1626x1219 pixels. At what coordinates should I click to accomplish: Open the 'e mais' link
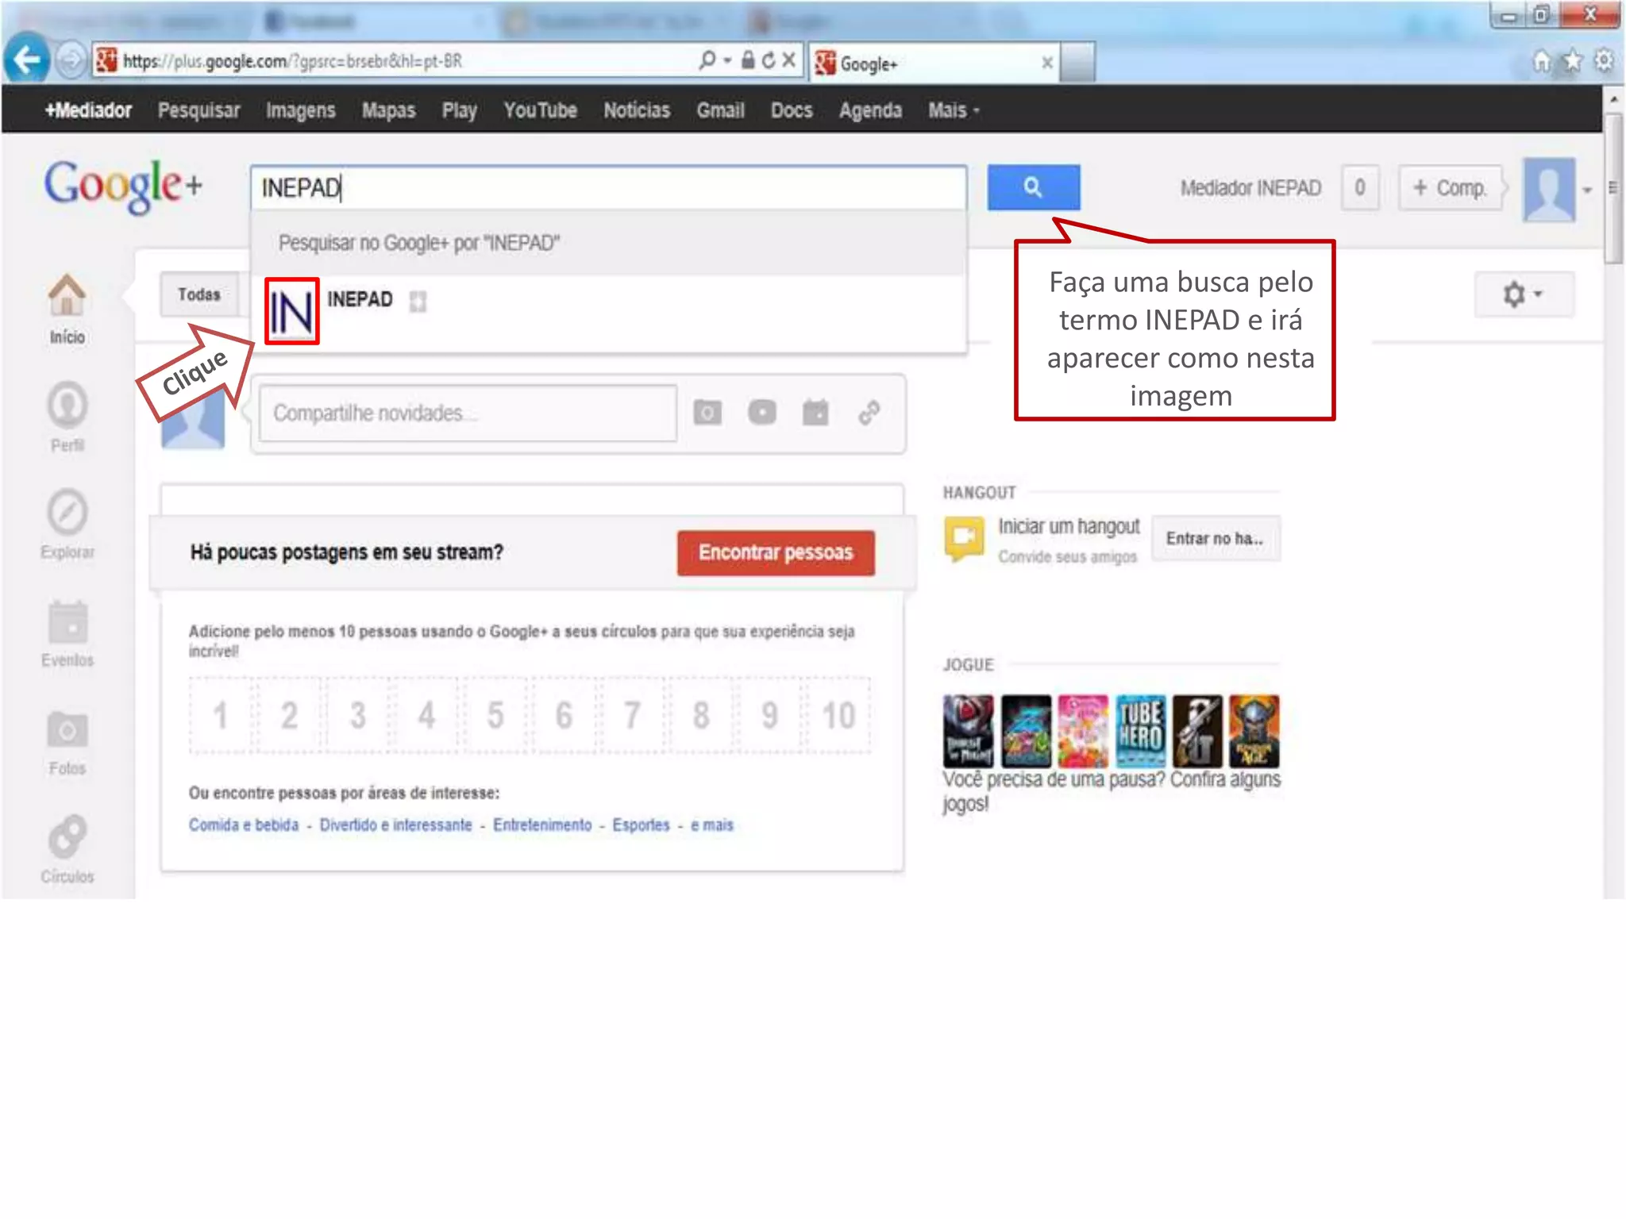tap(712, 825)
